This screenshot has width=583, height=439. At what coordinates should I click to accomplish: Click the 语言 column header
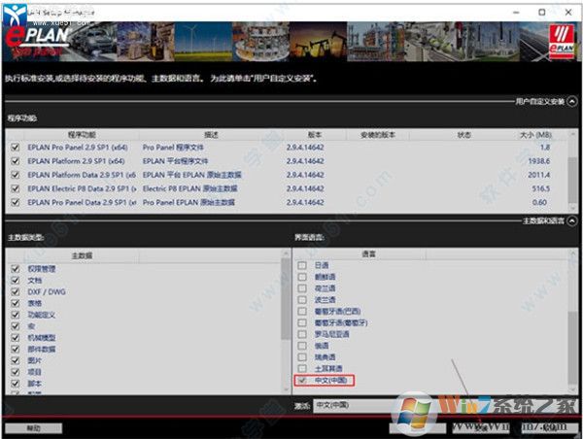point(369,254)
